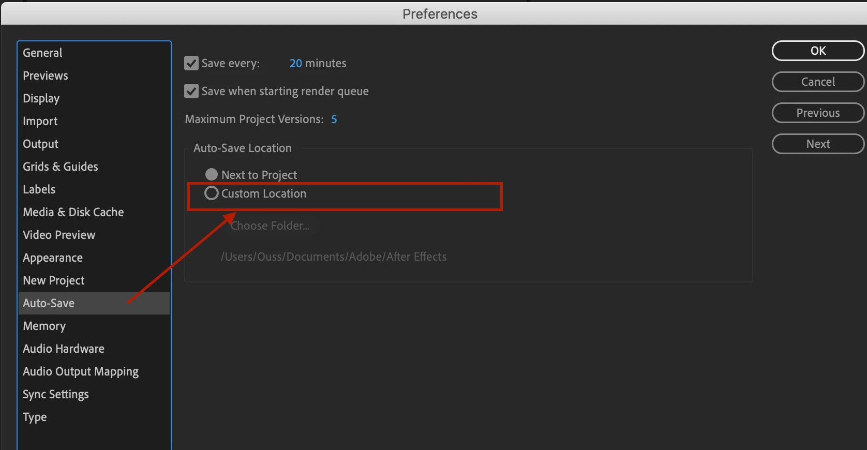This screenshot has height=450, width=867.
Task: Go to the Next preferences page
Action: (x=818, y=144)
